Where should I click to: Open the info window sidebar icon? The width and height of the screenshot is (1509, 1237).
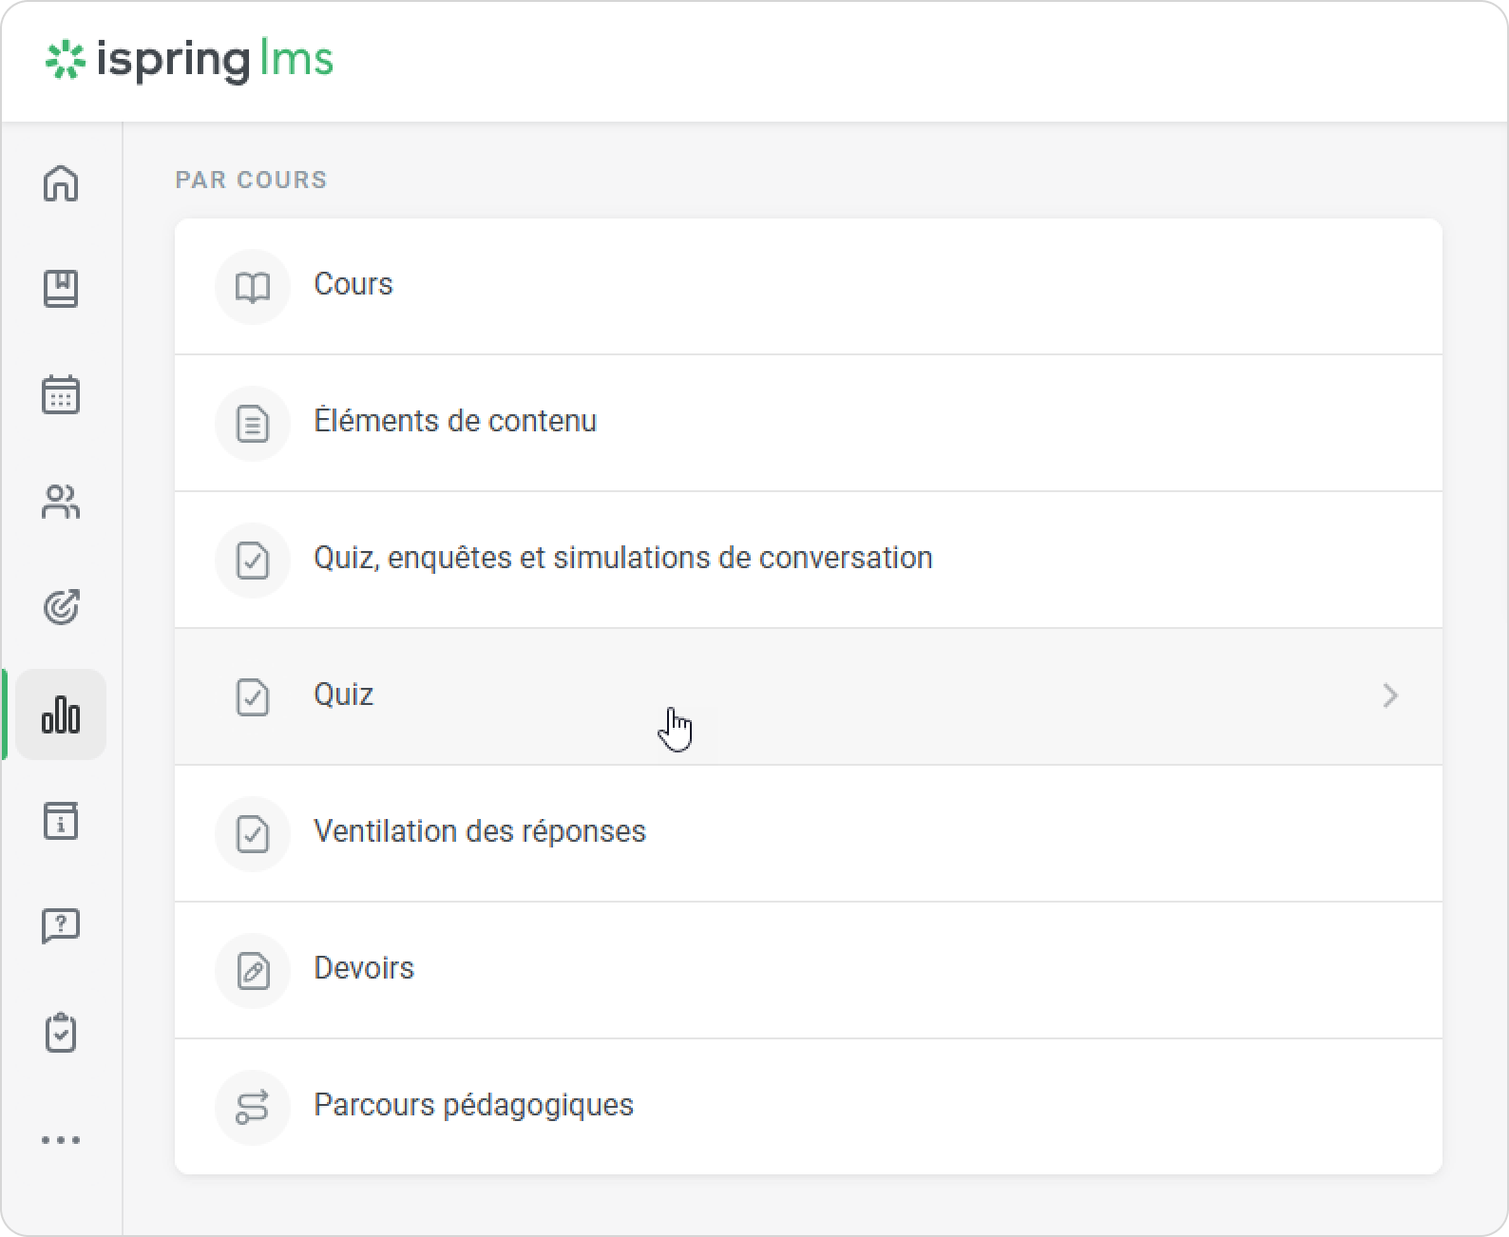click(x=61, y=821)
